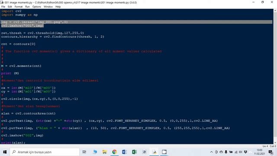Click the volume speaker tray icon
Viewport: 277px width, 156px height.
241,152
